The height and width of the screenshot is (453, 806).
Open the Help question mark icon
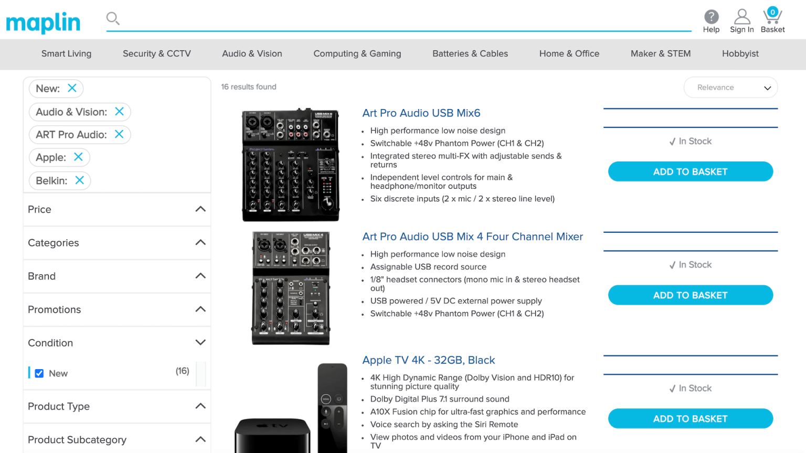pyautogui.click(x=711, y=16)
